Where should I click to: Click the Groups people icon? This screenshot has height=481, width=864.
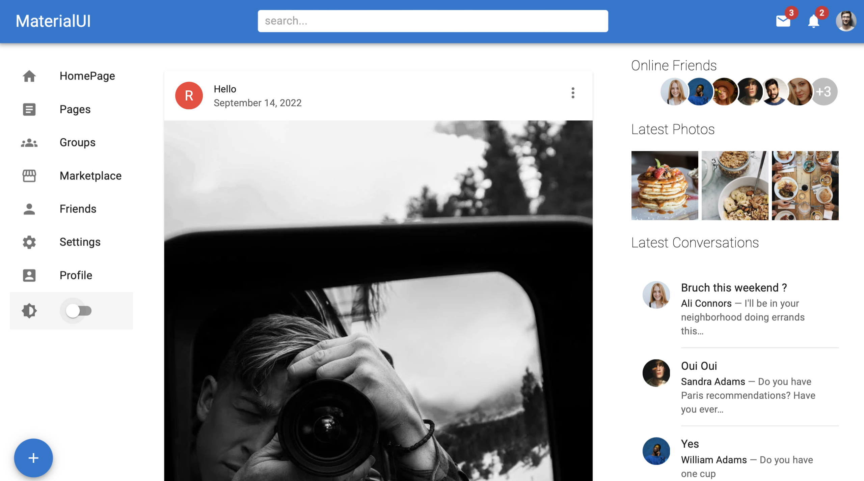pyautogui.click(x=29, y=143)
